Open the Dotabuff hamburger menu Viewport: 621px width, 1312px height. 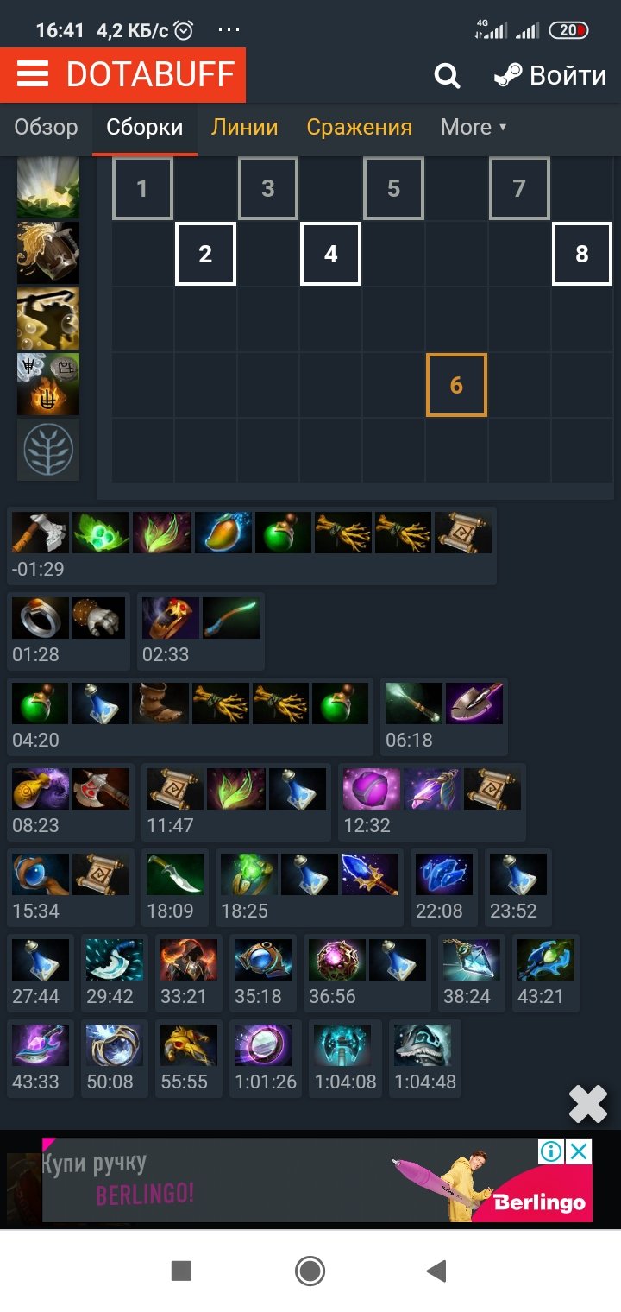[33, 75]
